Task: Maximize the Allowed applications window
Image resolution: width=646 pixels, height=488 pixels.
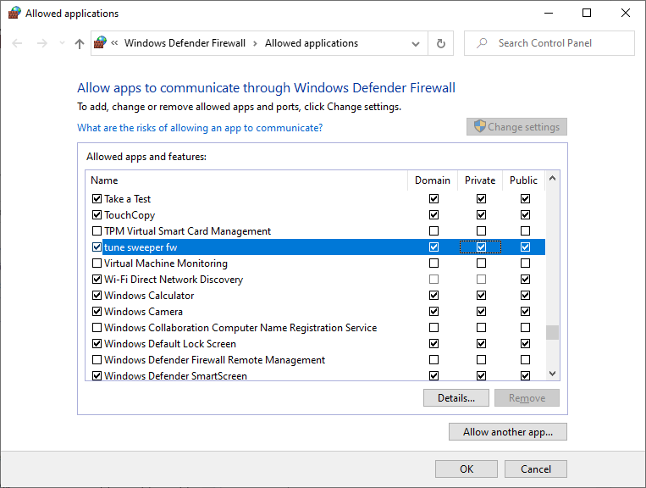Action: [x=587, y=14]
